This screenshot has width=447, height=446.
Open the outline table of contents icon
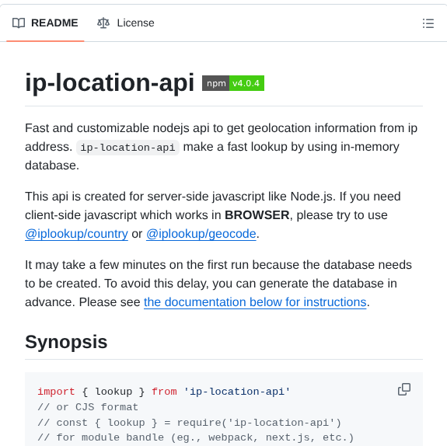428,23
